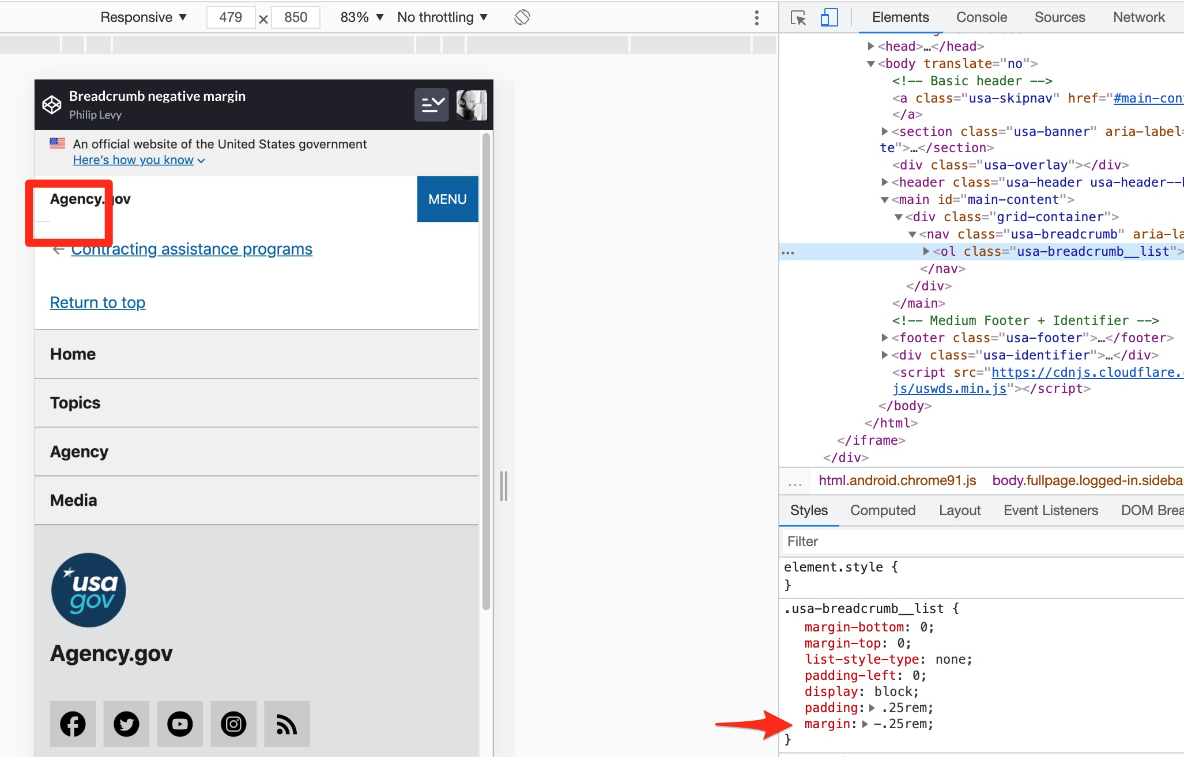Toggle inspect element mode

799,17
